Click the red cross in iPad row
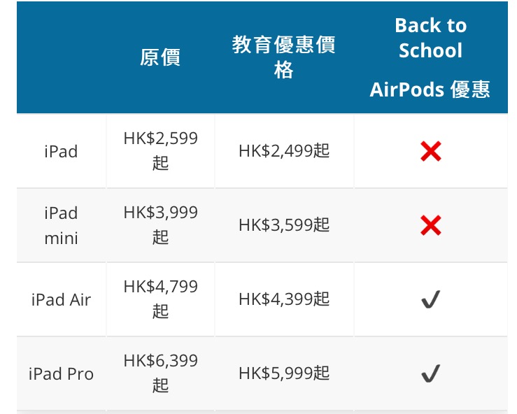The width and height of the screenshot is (517, 414). pyautogui.click(x=431, y=151)
